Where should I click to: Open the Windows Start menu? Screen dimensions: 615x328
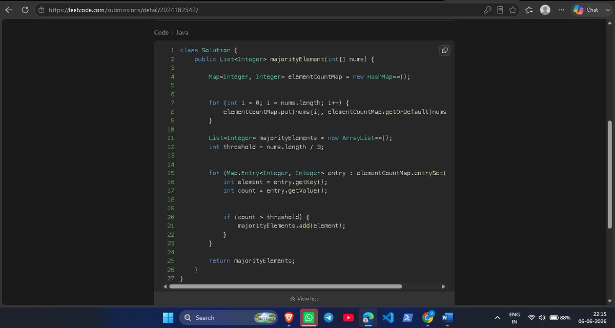[x=168, y=318]
